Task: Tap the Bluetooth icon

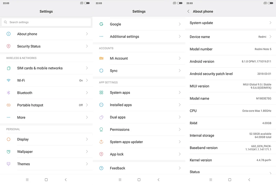Action: [x=9, y=92]
